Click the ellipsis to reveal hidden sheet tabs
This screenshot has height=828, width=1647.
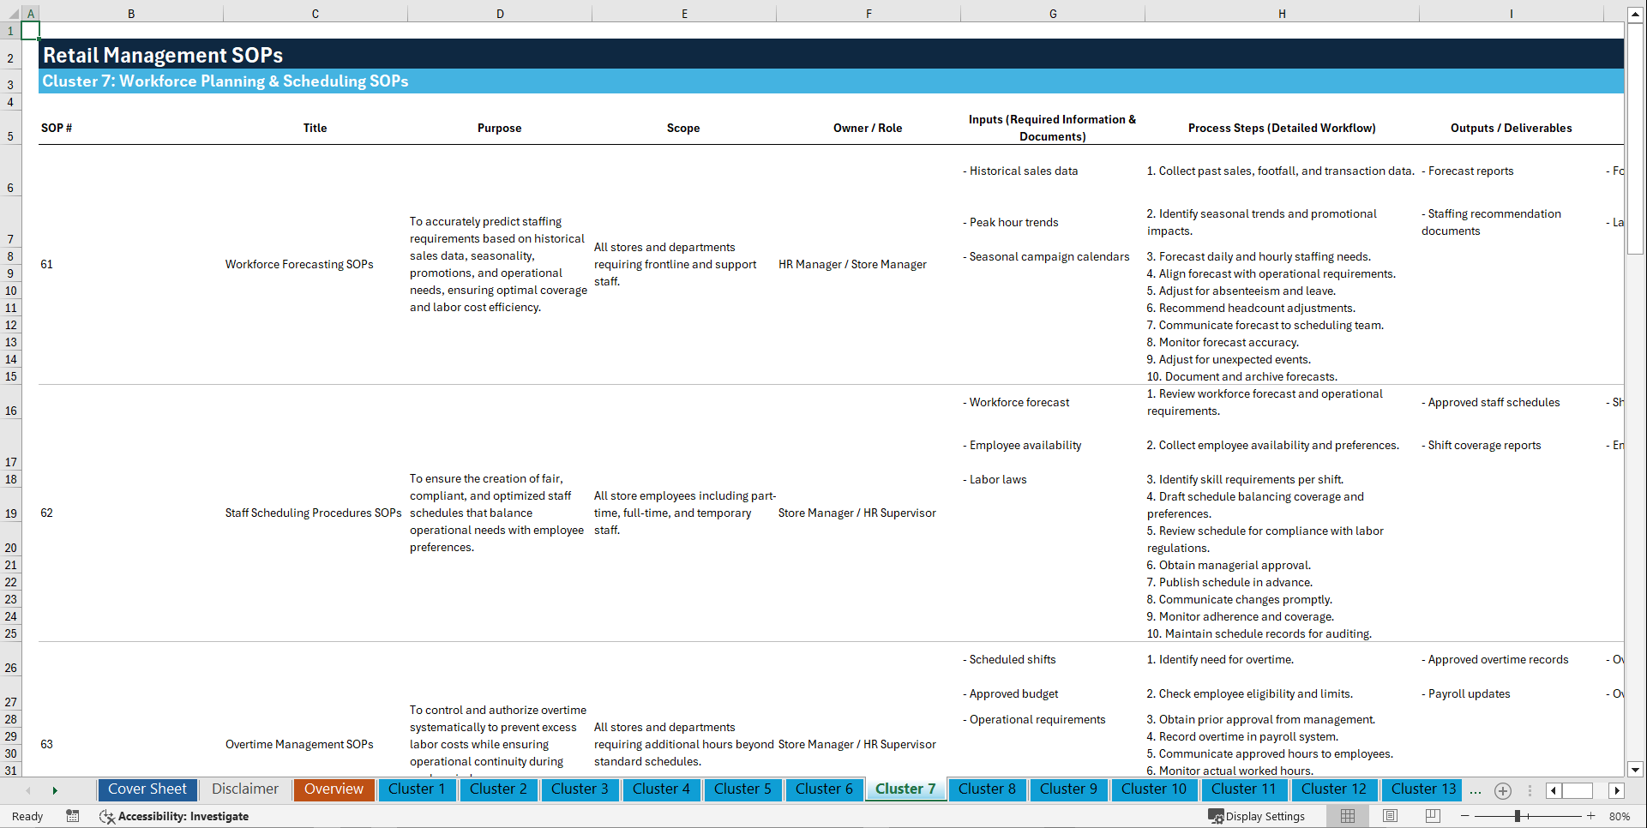[1476, 791]
